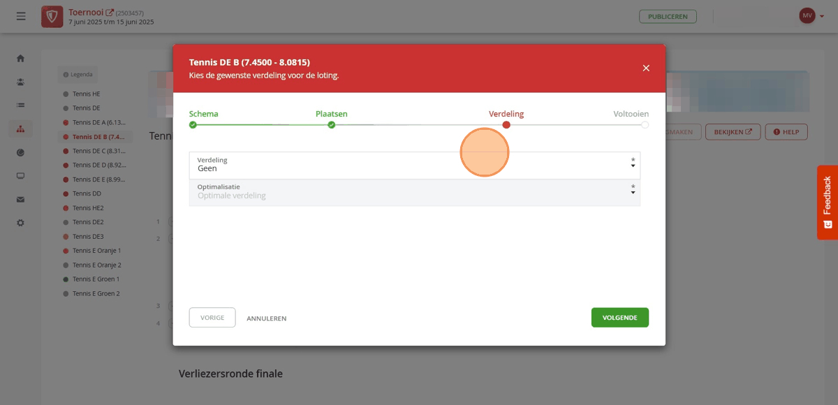838x405 pixels.
Task: Close the Tennis DE B dialog
Action: click(x=646, y=68)
